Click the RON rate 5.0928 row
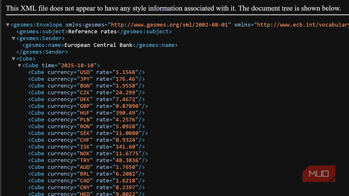This screenshot has width=349, height=196. coord(86,126)
